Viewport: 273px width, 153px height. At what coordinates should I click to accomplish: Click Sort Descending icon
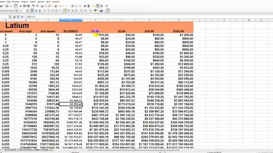[x=80, y=6]
